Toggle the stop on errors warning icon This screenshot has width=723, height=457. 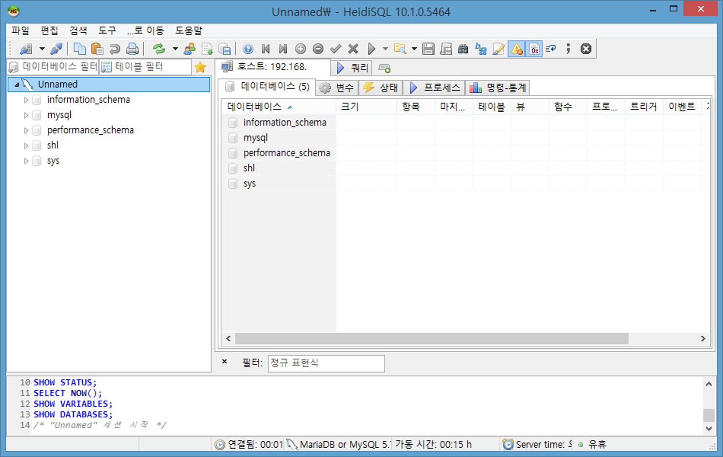click(516, 49)
